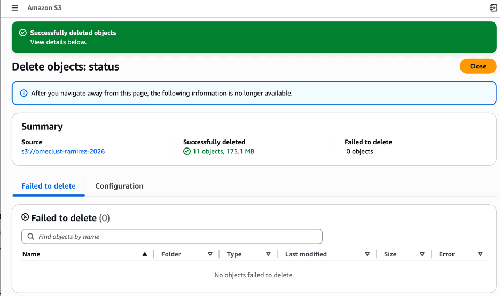Click the Find objects by name field
The width and height of the screenshot is (500, 296).
tap(176, 237)
